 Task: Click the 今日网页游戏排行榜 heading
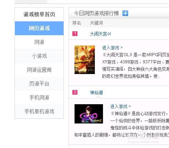click(x=96, y=13)
